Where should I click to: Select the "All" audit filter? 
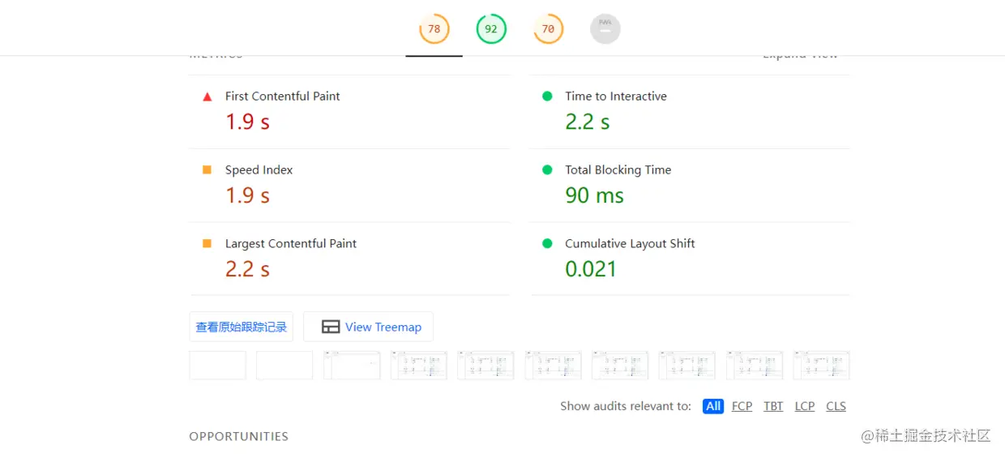coord(713,406)
